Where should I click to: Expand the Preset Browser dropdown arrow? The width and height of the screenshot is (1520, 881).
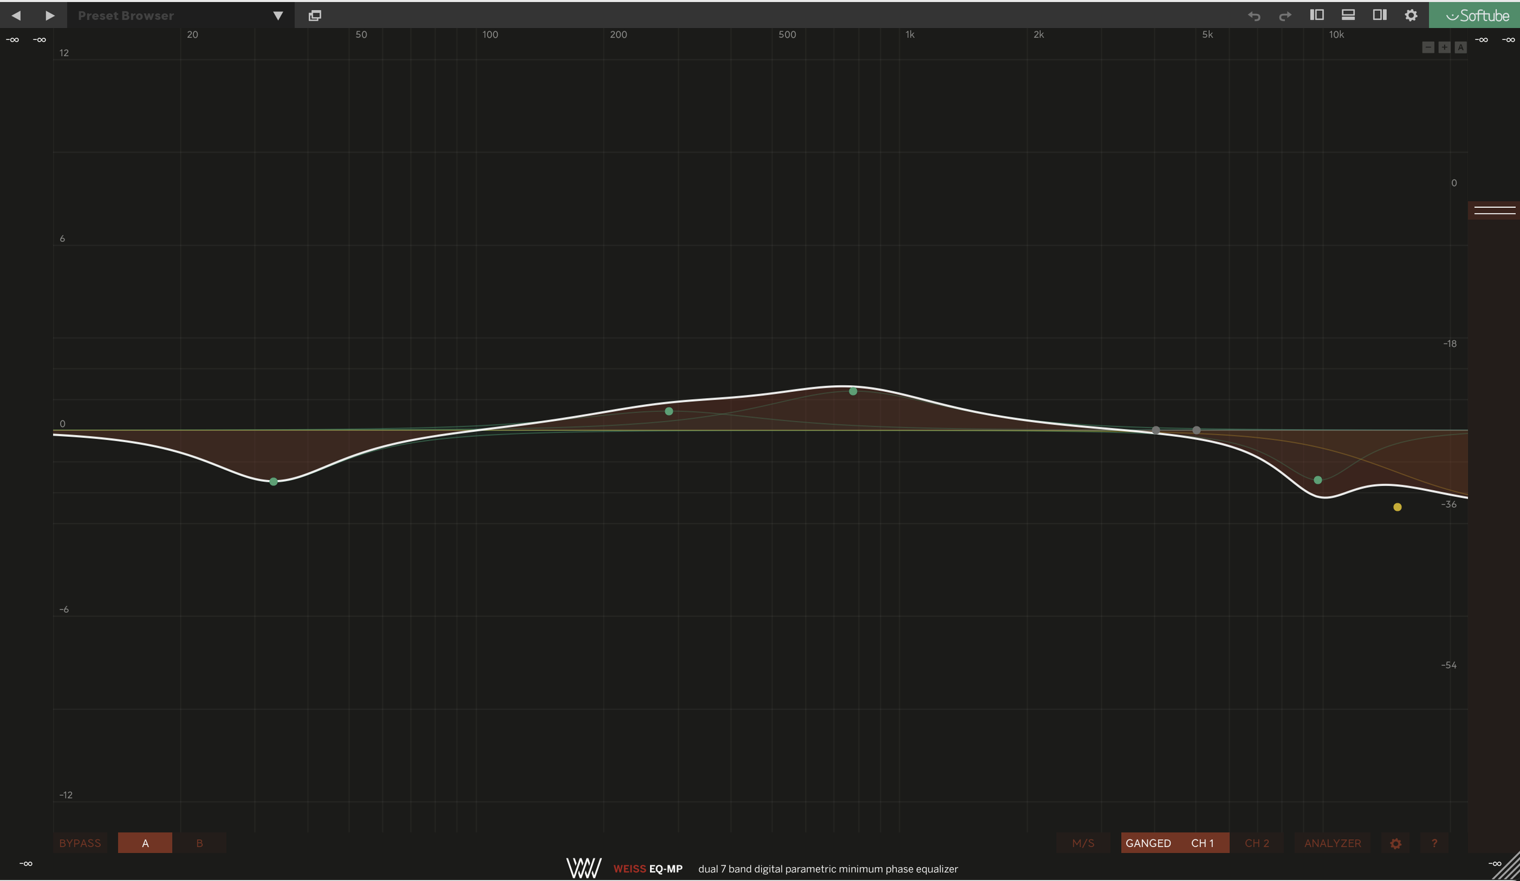tap(278, 16)
